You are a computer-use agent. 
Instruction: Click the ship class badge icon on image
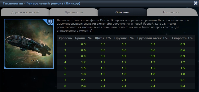(50, 22)
